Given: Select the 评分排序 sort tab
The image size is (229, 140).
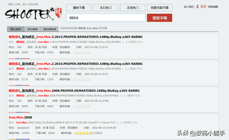Looking at the screenshot, I should [x=33, y=29].
